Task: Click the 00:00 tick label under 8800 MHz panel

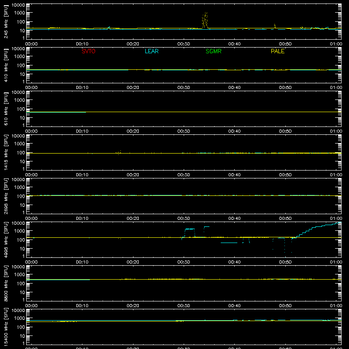Action: pyautogui.click(x=31, y=306)
